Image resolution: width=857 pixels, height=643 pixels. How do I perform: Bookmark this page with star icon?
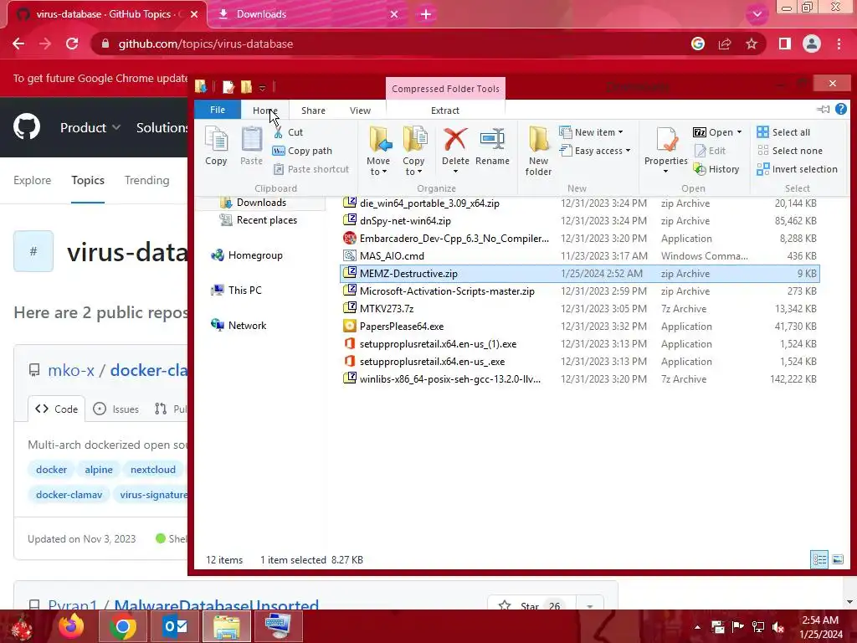752,44
